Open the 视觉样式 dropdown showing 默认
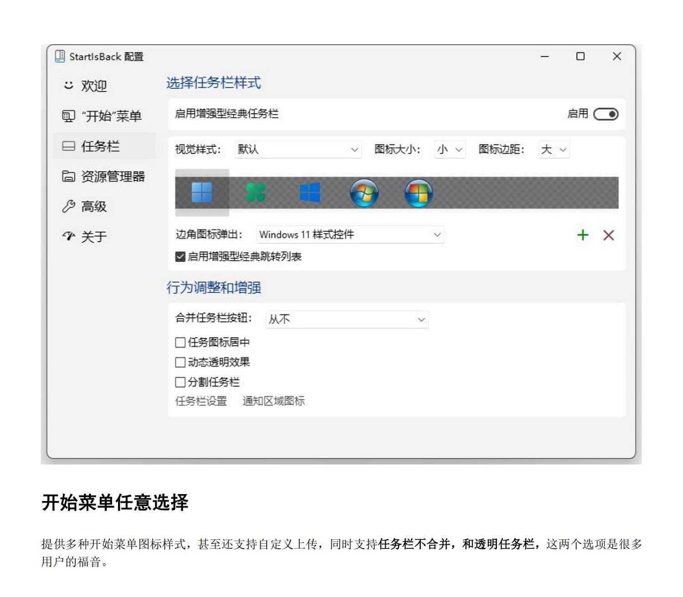Image resolution: width=683 pixels, height=597 pixels. tap(298, 149)
